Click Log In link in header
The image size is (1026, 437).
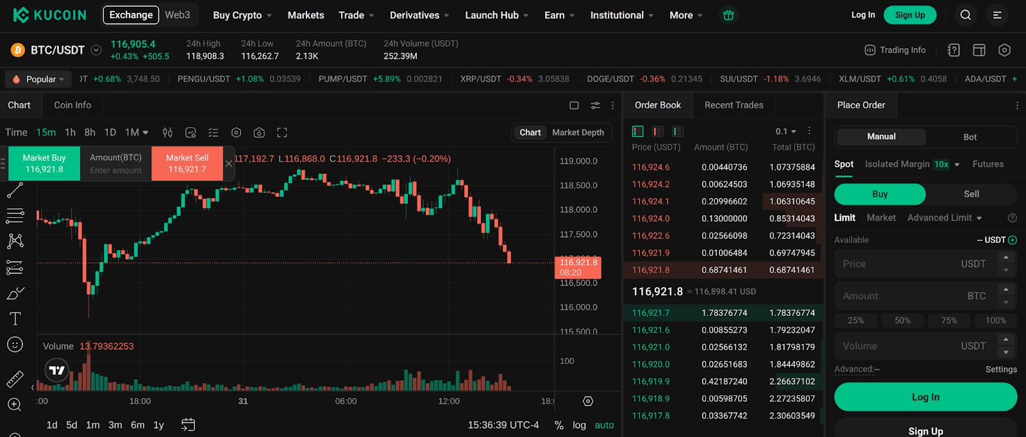click(x=863, y=15)
